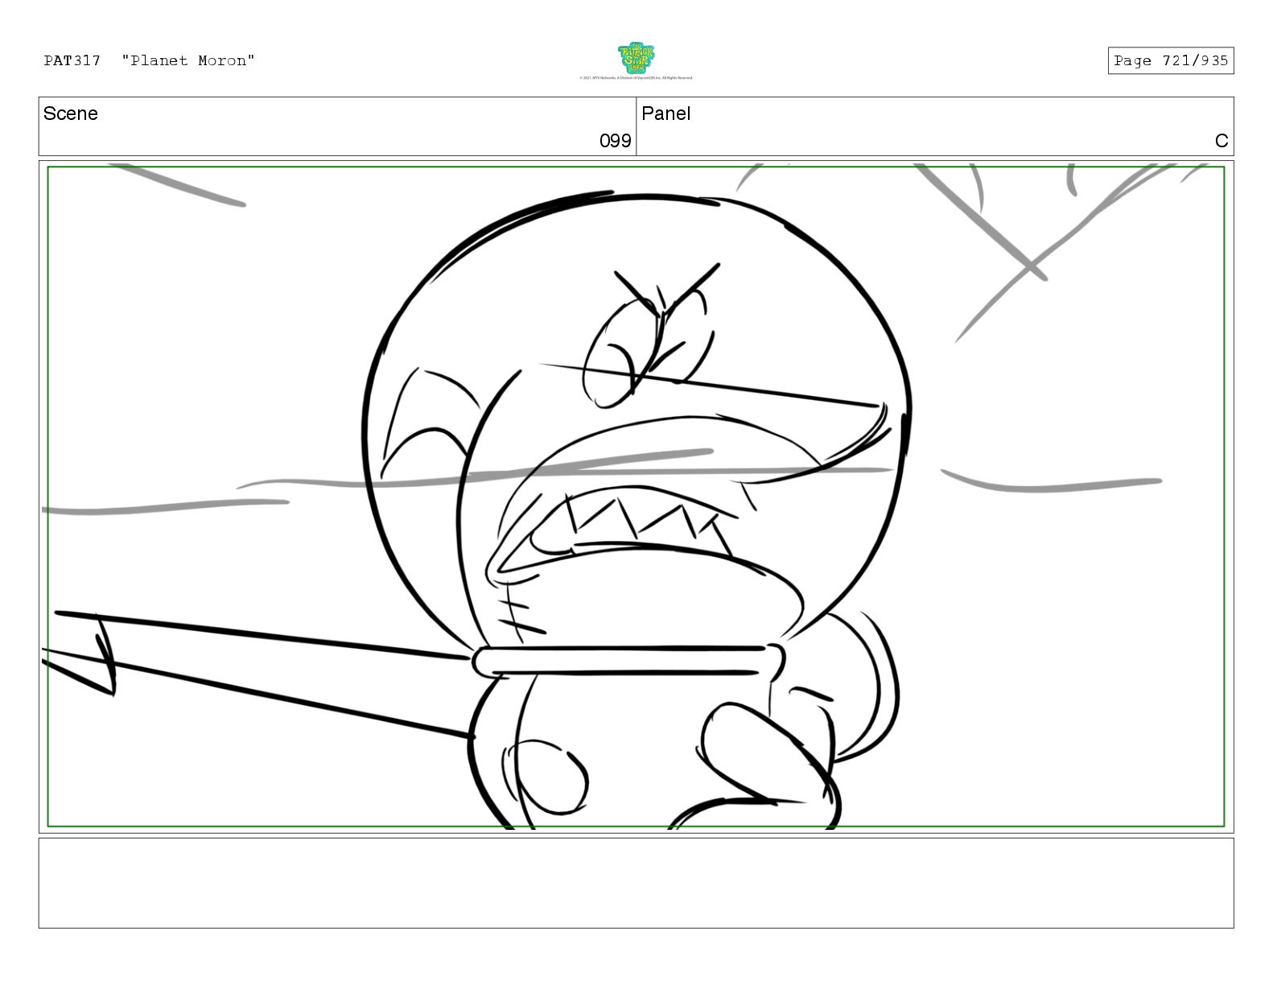1273x986 pixels.
Task: Click the copyright line under the logo
Action: (636, 78)
